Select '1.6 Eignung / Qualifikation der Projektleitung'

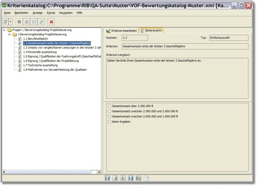click(x=51, y=61)
